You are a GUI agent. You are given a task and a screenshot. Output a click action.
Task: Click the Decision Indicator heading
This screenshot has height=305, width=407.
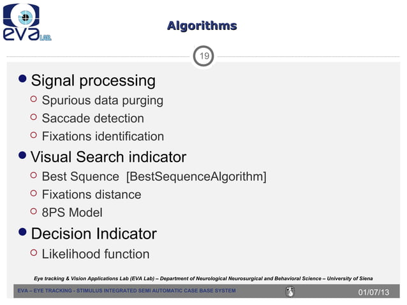coord(94,234)
